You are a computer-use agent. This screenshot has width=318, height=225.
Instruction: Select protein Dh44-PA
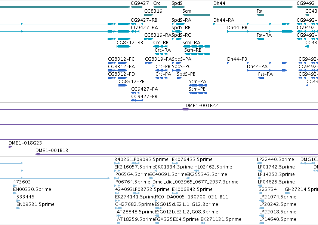(267, 70)
